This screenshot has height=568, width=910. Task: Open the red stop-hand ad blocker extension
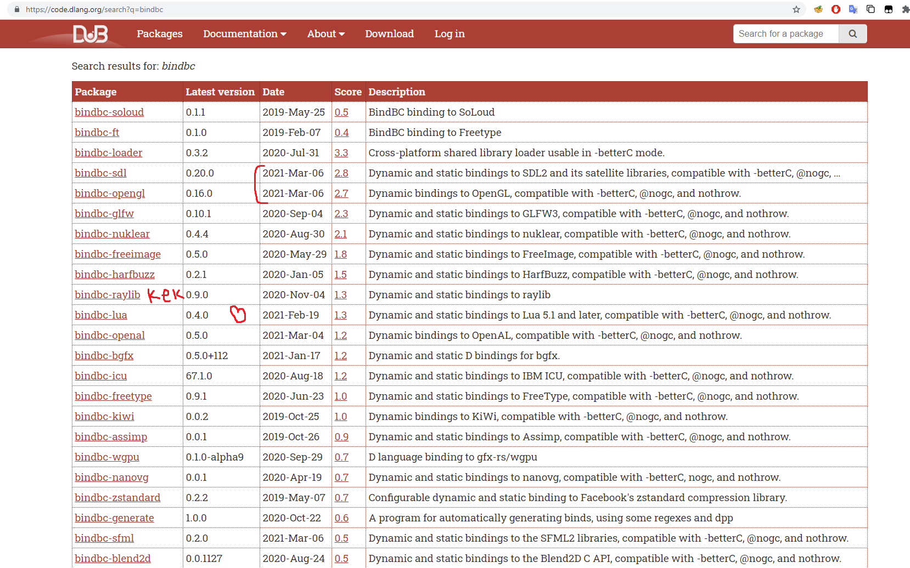[836, 9]
